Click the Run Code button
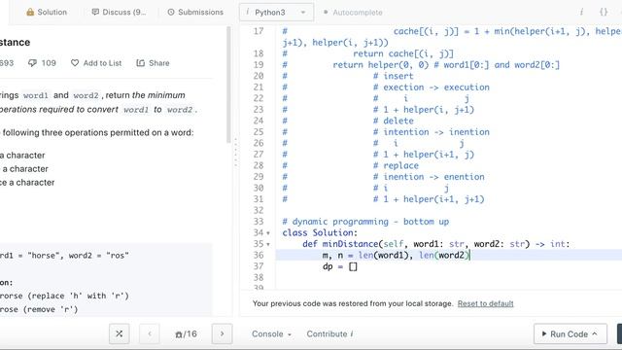Viewport: 622px width, 350px height. tap(570, 334)
